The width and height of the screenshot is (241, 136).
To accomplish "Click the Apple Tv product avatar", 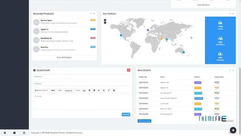I will click(x=37, y=31).
